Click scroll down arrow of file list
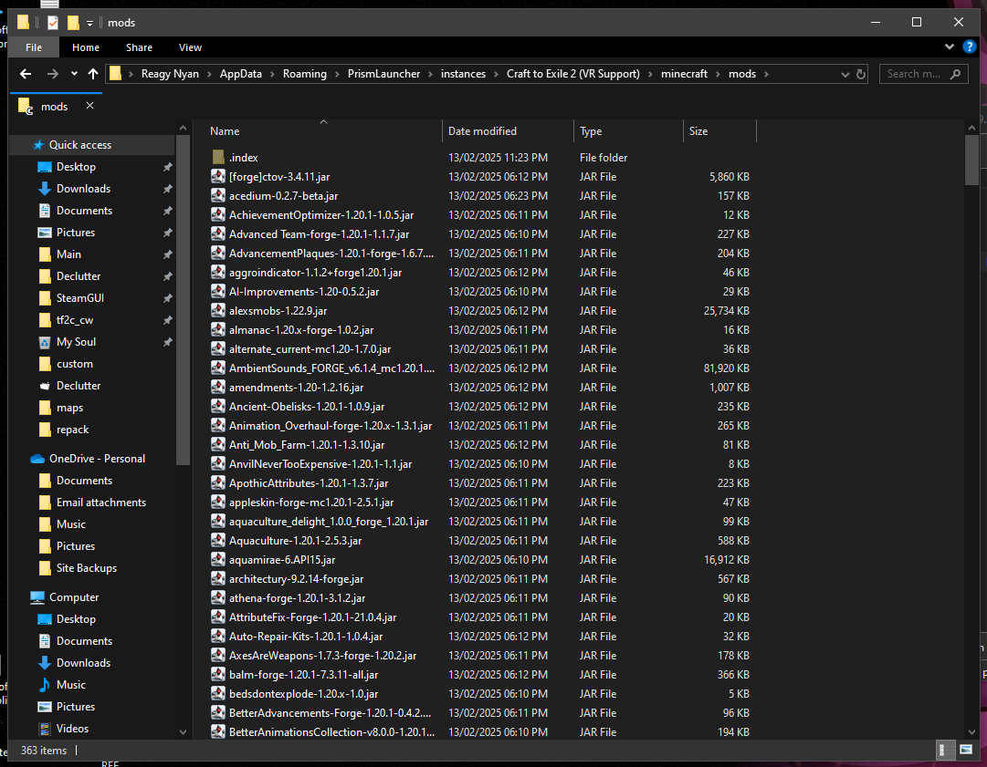The image size is (987, 767). click(x=971, y=732)
